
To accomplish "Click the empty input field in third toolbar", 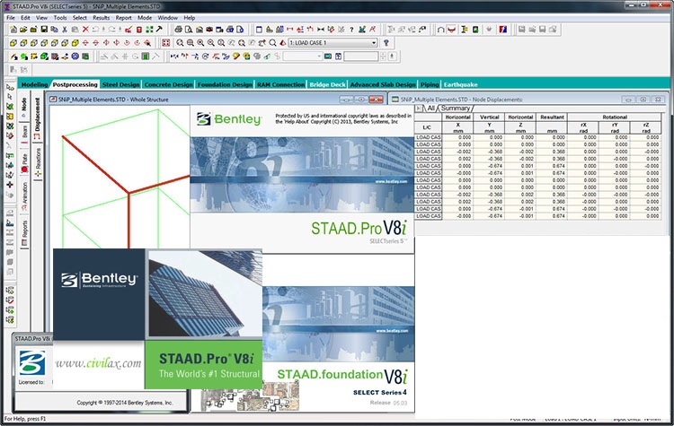I will pyautogui.click(x=361, y=57).
